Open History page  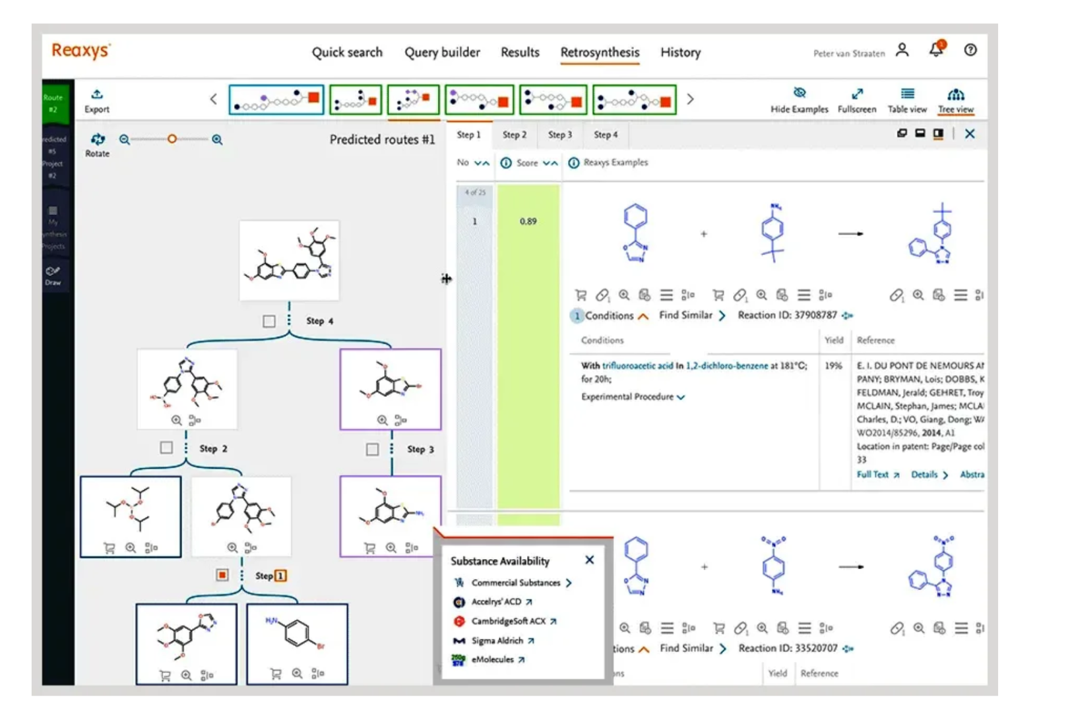click(x=681, y=52)
